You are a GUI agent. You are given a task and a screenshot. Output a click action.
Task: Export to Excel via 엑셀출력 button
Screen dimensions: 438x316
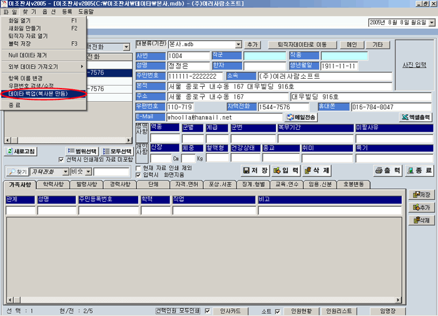tap(416, 117)
